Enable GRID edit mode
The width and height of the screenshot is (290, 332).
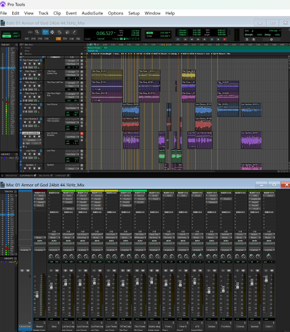pos(16,36)
